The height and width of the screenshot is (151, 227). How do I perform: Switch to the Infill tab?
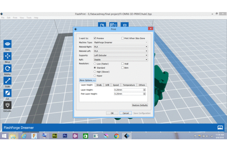pos(107,85)
